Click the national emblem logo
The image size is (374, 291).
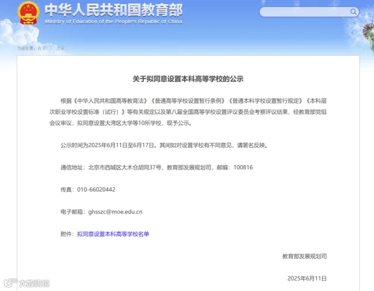click(x=29, y=13)
